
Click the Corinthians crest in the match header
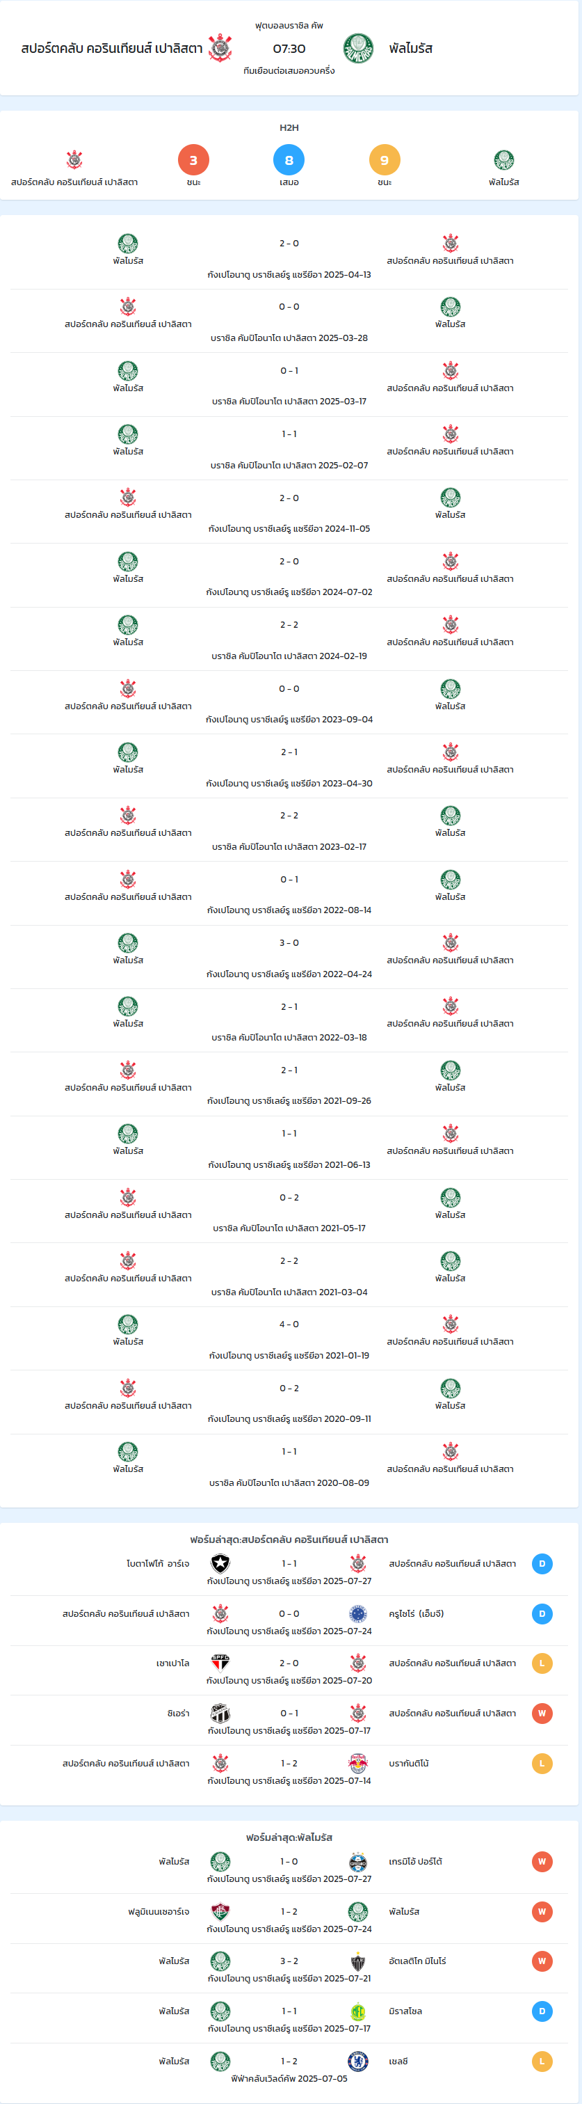point(220,48)
